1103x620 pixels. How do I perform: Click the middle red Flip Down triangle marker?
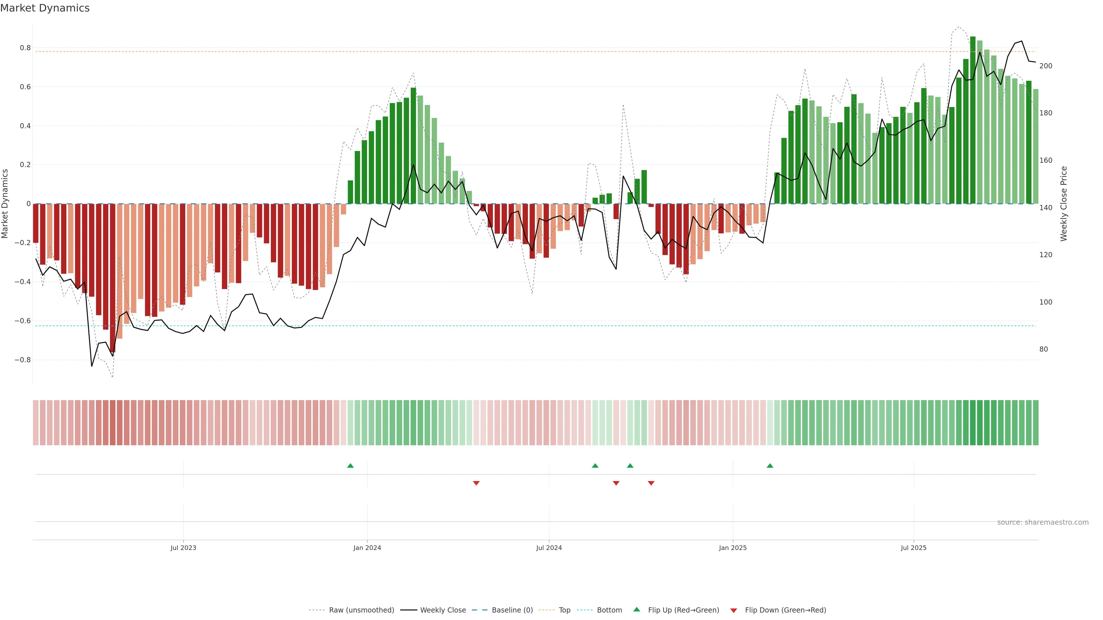click(x=616, y=483)
